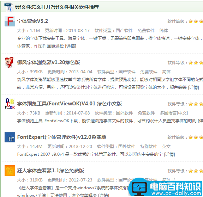This screenshot has width=203, height=197.
Task: Click 特别软件 text in FontExpert row
Action: (x=149, y=147)
